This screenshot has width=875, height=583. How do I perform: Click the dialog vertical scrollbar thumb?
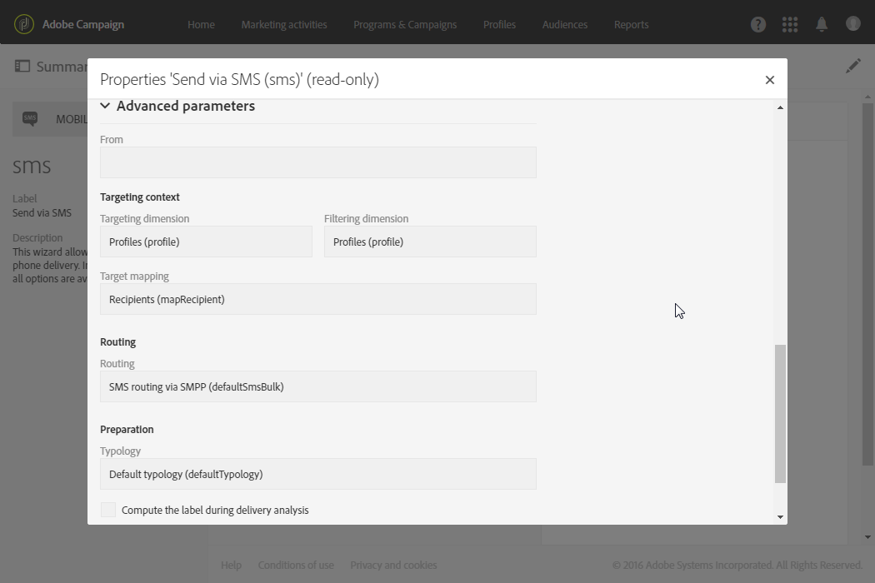click(x=780, y=413)
